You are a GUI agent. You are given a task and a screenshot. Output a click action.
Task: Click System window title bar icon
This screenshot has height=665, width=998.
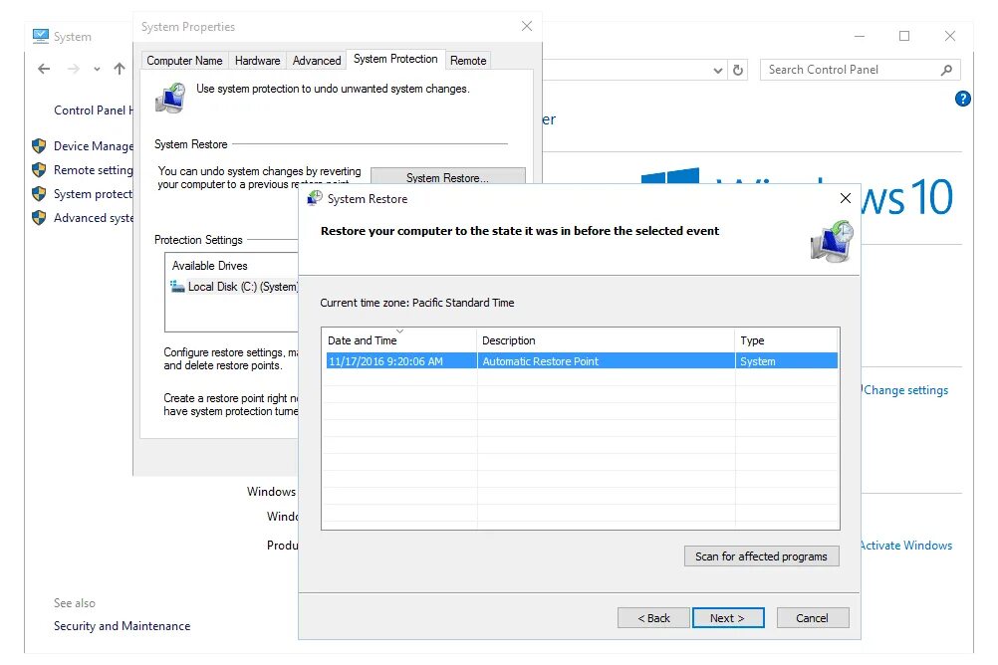[41, 36]
